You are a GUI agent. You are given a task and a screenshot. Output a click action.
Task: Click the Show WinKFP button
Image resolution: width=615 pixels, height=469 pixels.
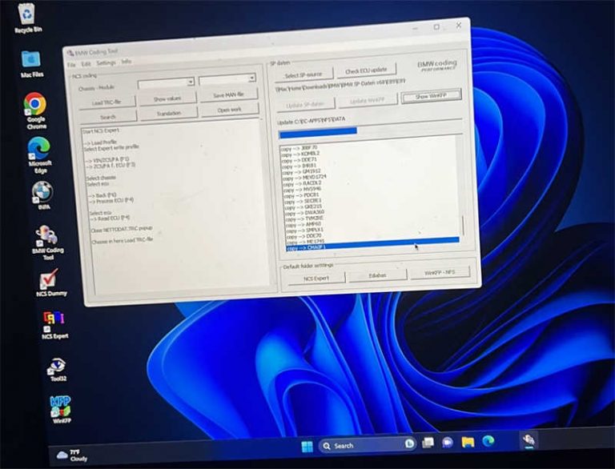pyautogui.click(x=431, y=96)
